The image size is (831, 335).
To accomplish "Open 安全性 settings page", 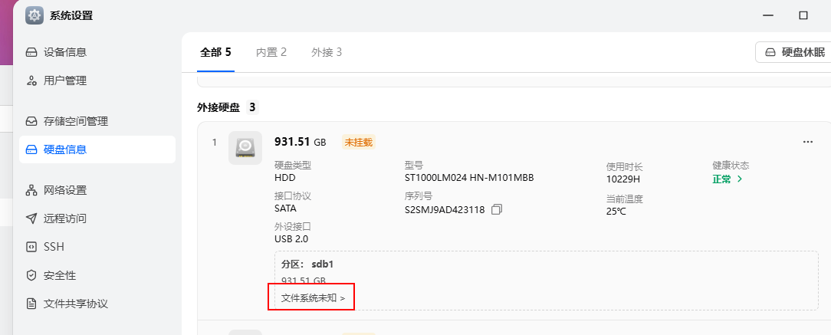I will tap(59, 275).
